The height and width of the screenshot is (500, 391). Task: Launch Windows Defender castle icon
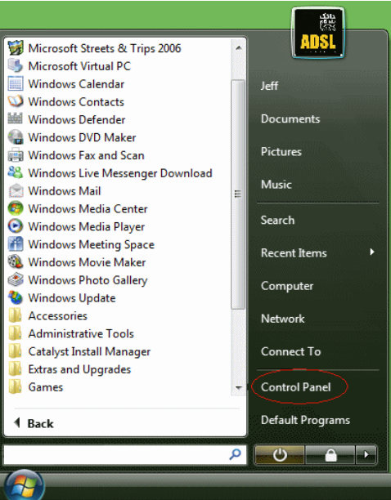[x=16, y=119]
